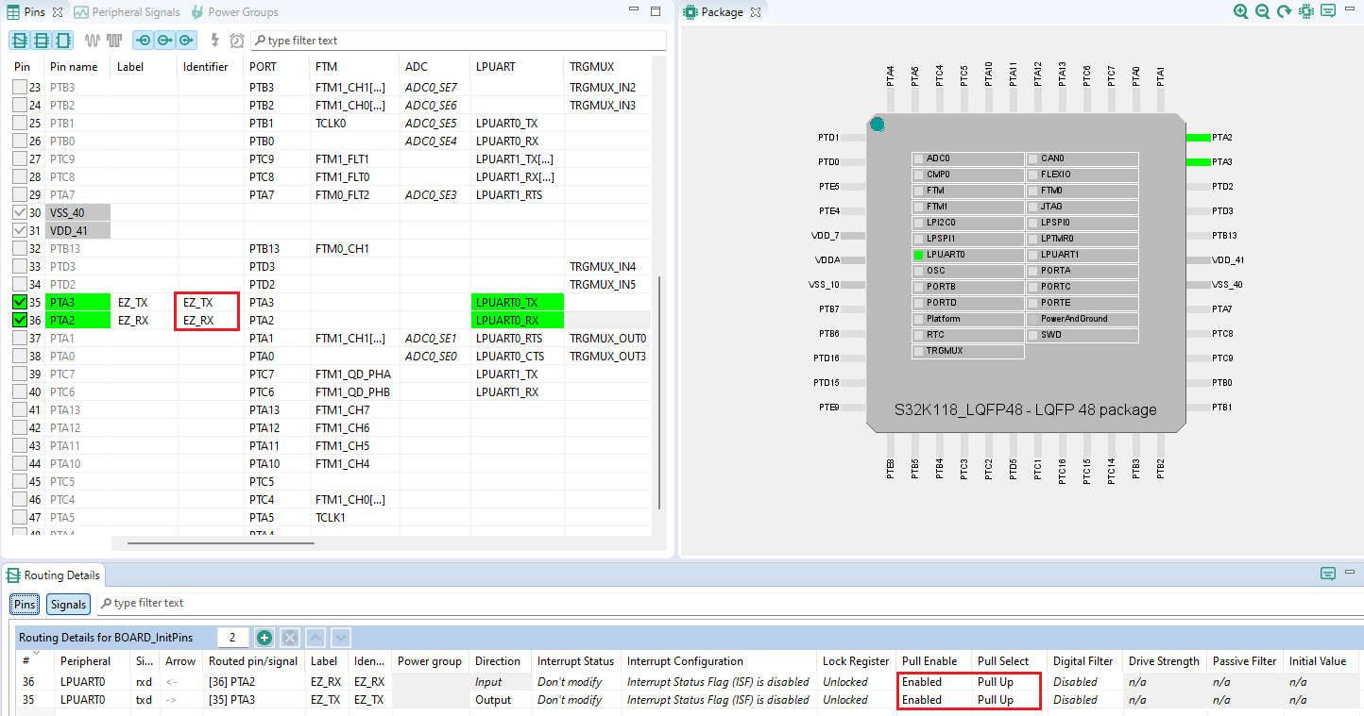Change Pull Enable value for PTA3 row
The image size is (1364, 716).
click(931, 700)
